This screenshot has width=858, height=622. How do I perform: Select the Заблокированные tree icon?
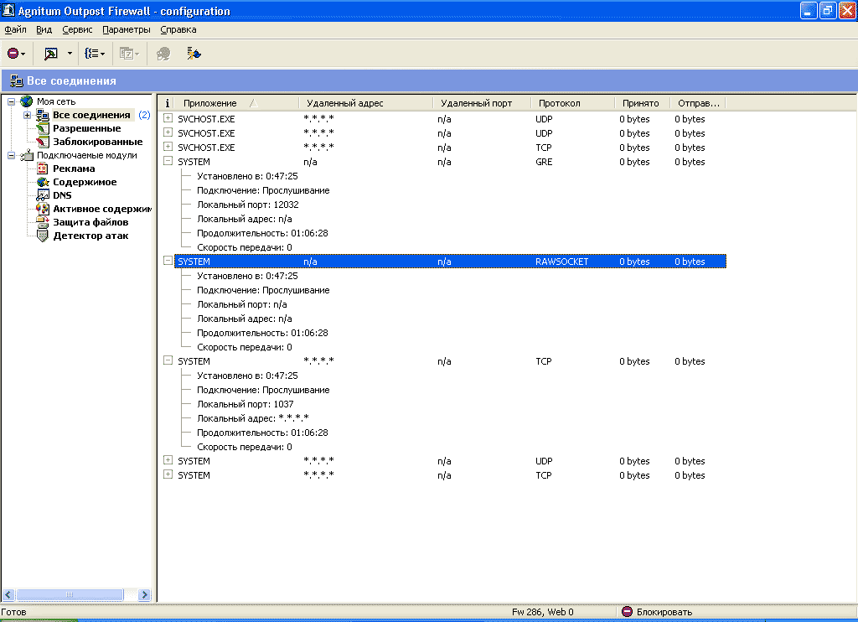pos(43,142)
